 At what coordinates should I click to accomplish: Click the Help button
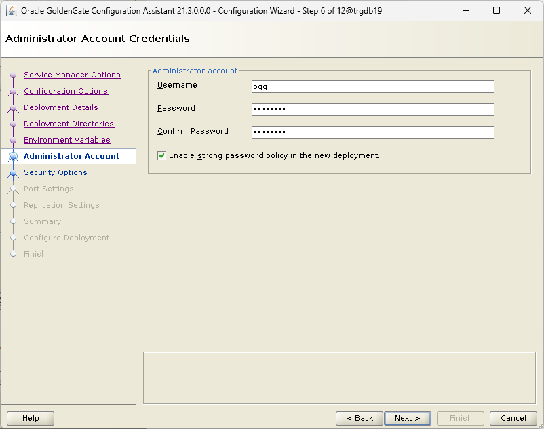(31, 418)
